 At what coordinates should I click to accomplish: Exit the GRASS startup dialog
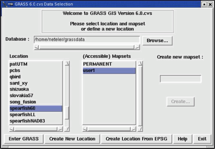(x=202, y=139)
